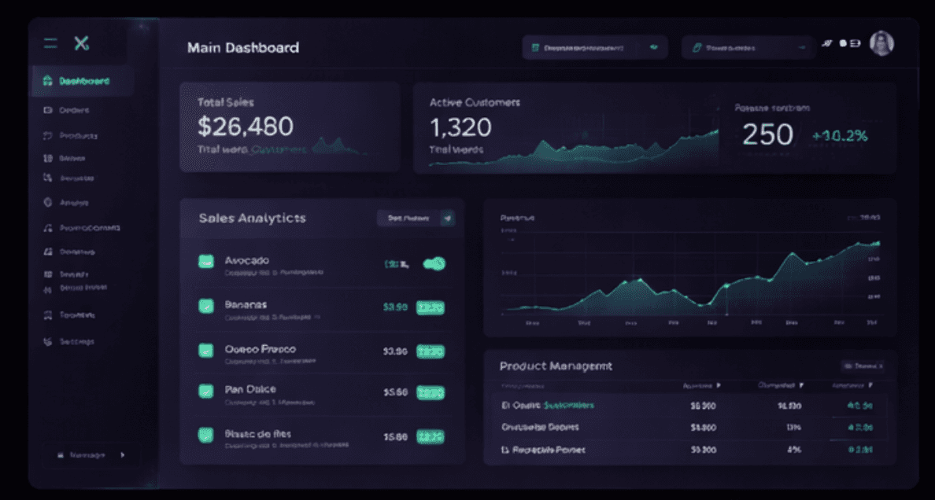Click the price badge next to Bananas

click(x=429, y=307)
